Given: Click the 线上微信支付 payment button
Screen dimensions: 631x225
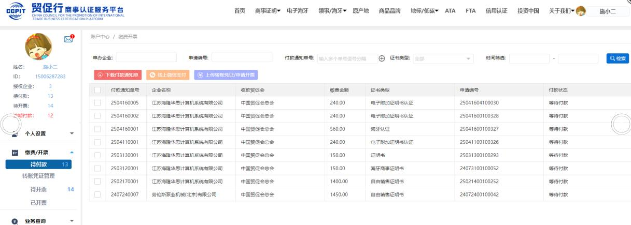Looking at the screenshot, I should pyautogui.click(x=167, y=75).
